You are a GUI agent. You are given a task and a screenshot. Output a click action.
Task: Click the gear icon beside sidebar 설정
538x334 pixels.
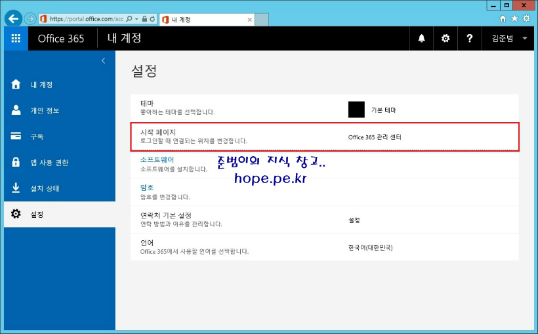[x=16, y=214]
